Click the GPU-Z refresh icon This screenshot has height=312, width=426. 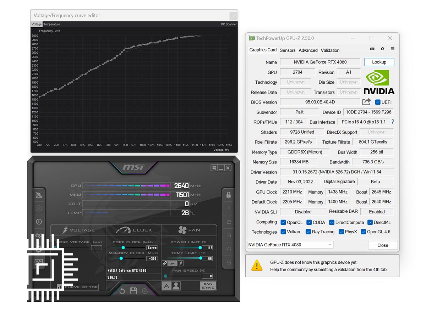[382, 49]
